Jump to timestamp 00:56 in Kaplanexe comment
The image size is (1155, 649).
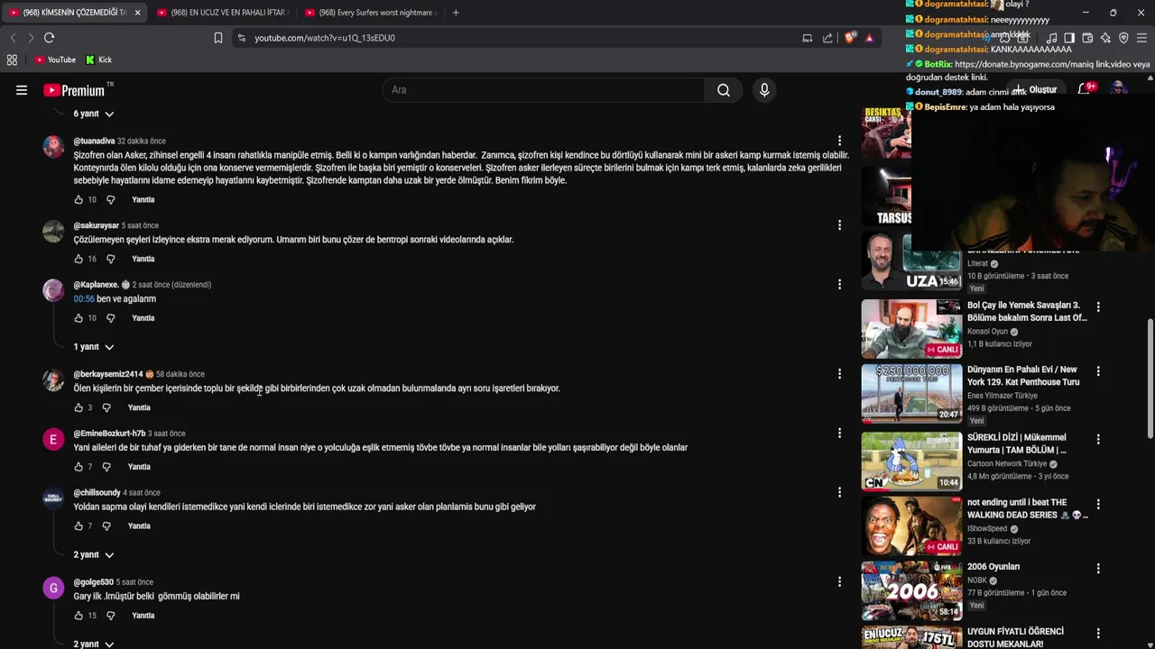(x=84, y=299)
